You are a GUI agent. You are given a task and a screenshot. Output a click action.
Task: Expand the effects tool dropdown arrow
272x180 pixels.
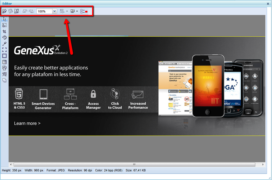click(77, 11)
